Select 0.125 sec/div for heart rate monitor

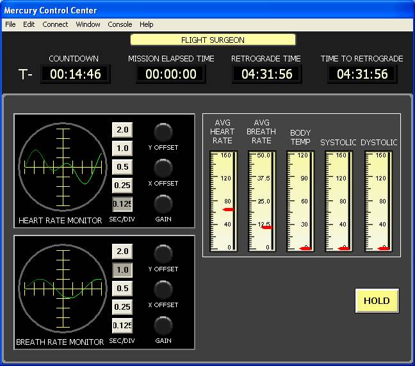(x=122, y=204)
